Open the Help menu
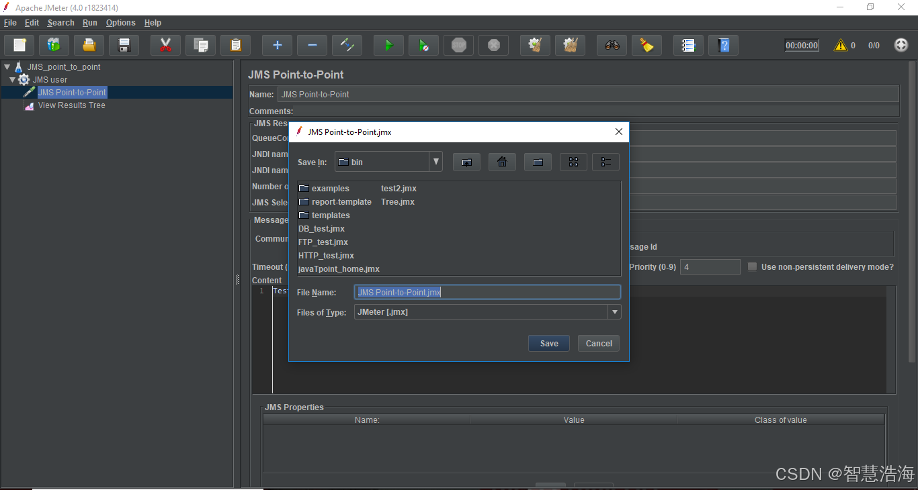This screenshot has width=918, height=490. (153, 23)
